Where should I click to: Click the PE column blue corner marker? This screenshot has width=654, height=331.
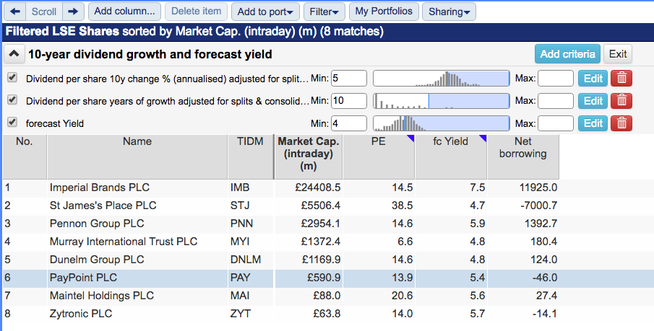[410, 138]
